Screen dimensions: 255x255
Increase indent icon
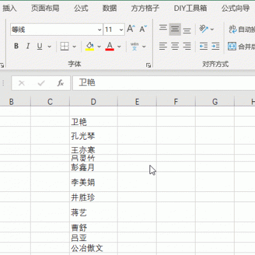(x=215, y=46)
